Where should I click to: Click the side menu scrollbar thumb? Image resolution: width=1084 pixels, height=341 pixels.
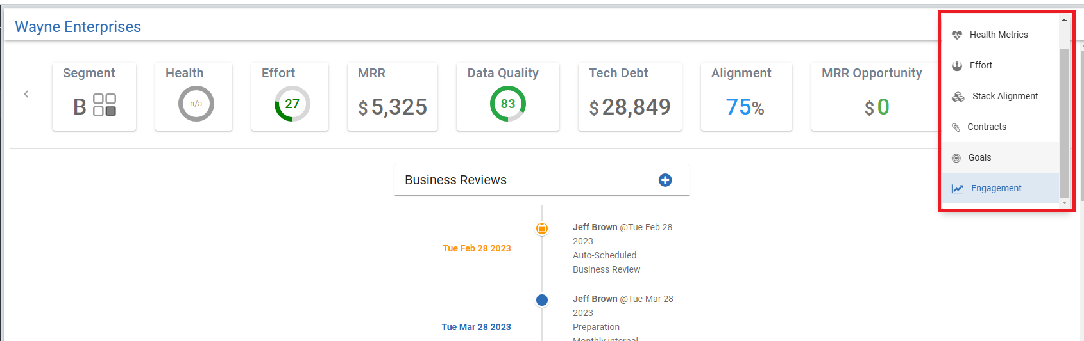[x=1064, y=122]
